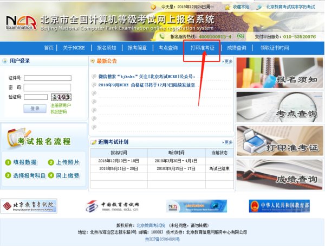This screenshot has height=246, width=325.
Task: Click the 验证码 input field
Action: click(36, 97)
